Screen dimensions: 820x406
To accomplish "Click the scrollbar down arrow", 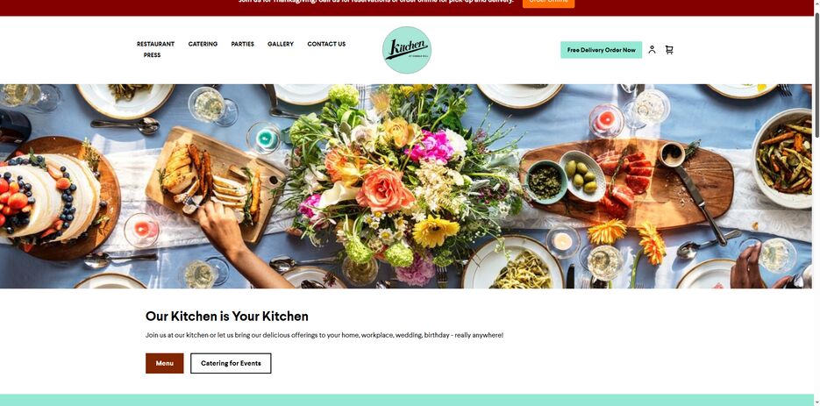I will [x=816, y=402].
